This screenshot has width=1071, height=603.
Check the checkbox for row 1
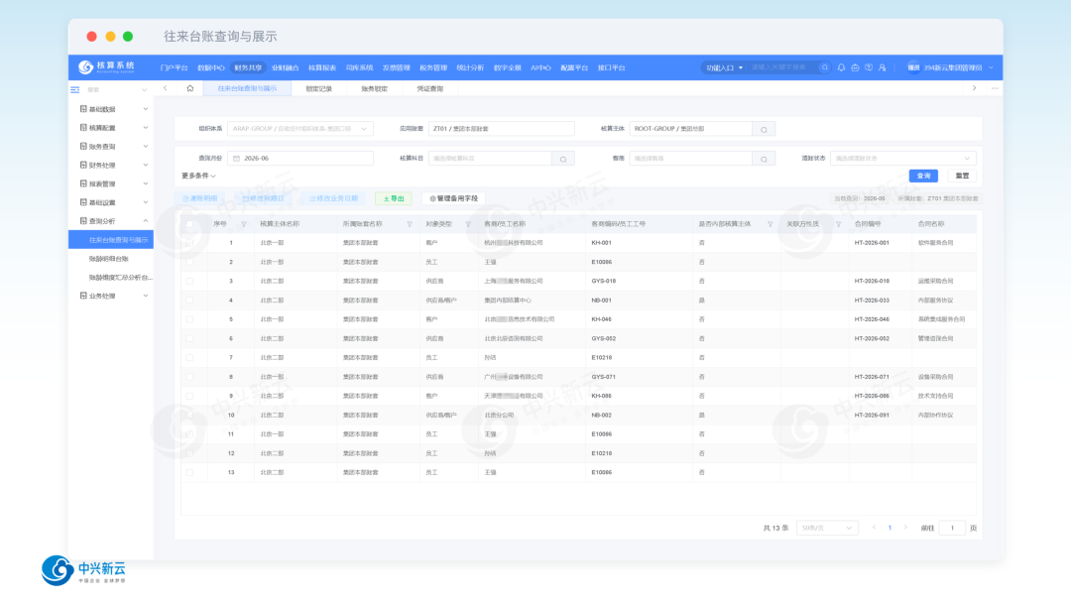tap(189, 243)
